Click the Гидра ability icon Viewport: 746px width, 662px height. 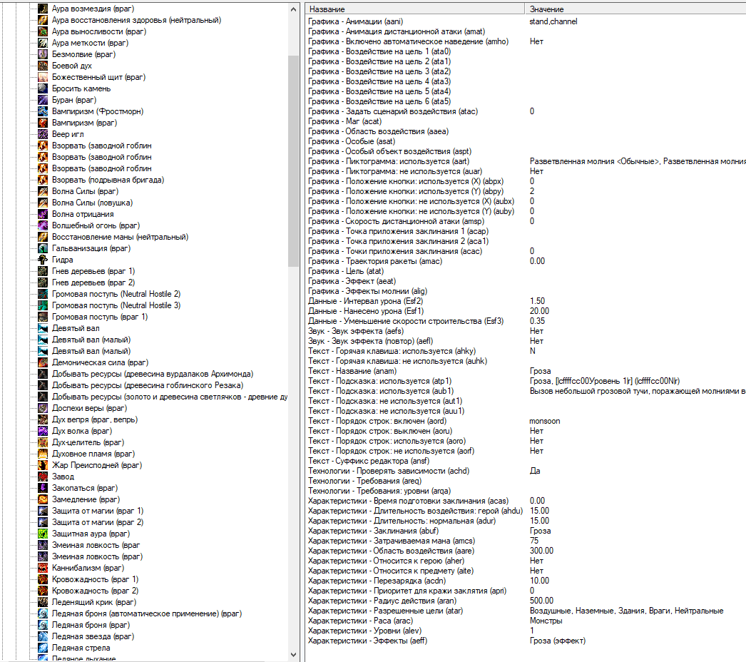43,260
